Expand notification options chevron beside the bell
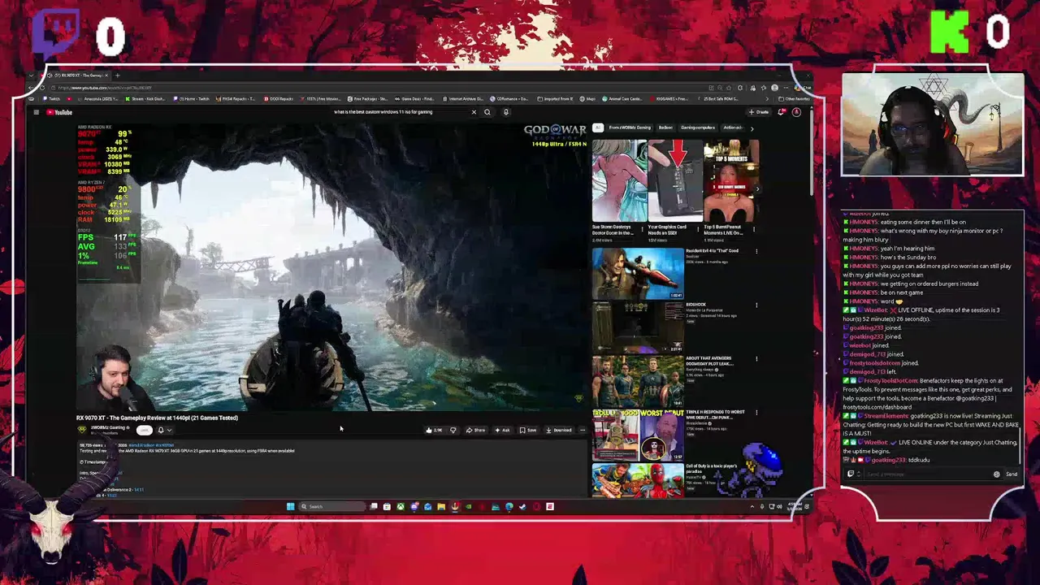This screenshot has height=585, width=1040. [169, 430]
